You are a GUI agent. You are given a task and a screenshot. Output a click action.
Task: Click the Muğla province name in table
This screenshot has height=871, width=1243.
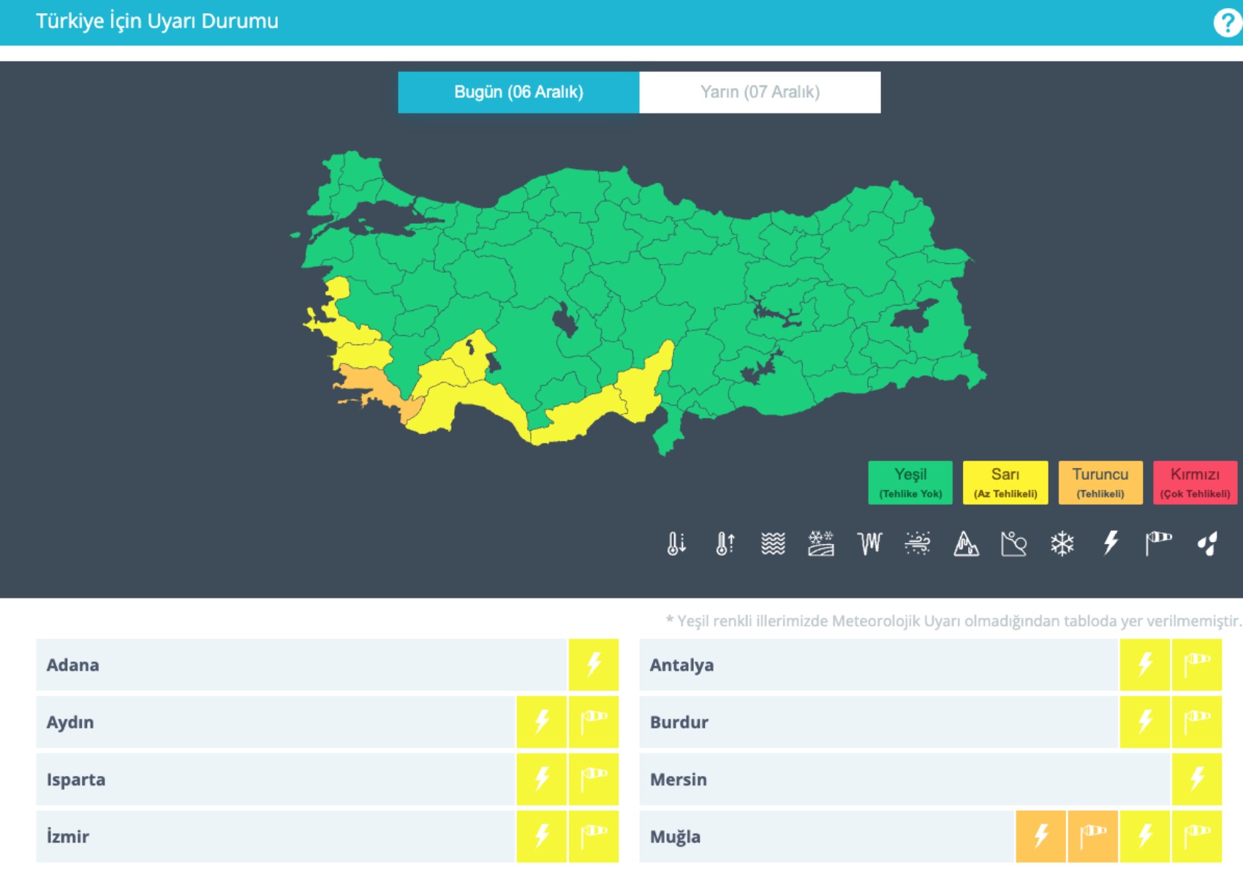click(675, 837)
